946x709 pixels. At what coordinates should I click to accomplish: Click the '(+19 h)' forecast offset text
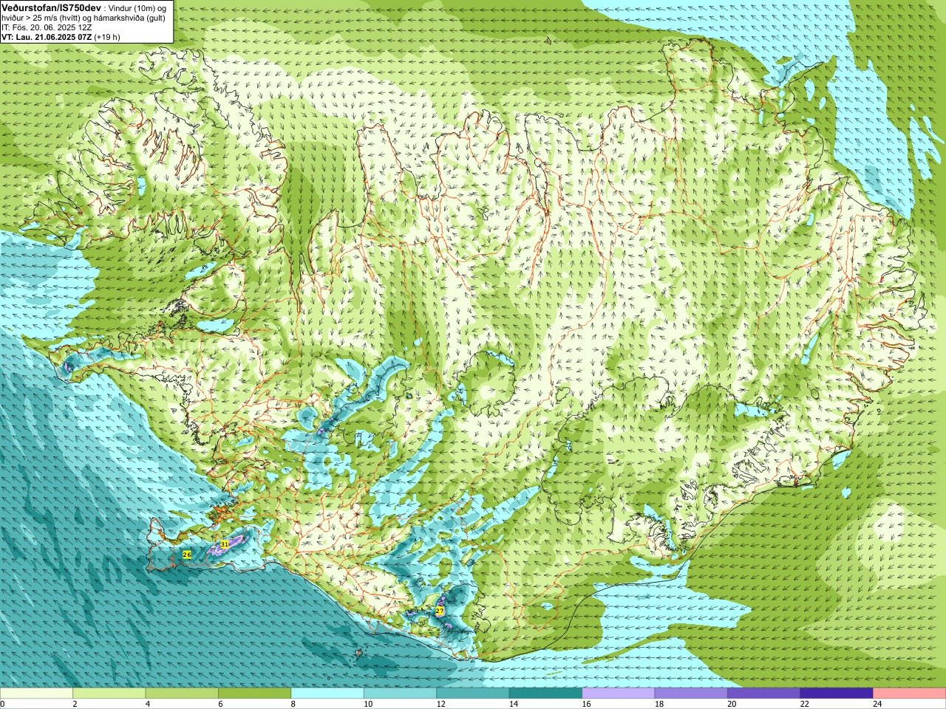(107, 37)
